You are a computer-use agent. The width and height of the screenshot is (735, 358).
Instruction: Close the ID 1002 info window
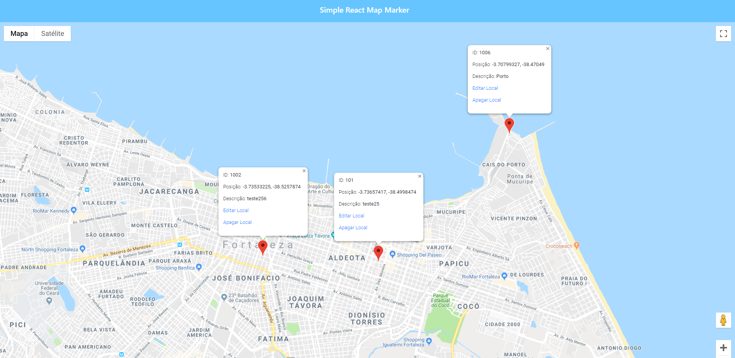point(304,171)
